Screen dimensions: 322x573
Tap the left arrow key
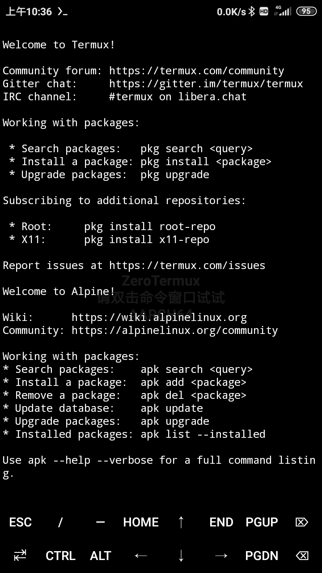point(141,556)
